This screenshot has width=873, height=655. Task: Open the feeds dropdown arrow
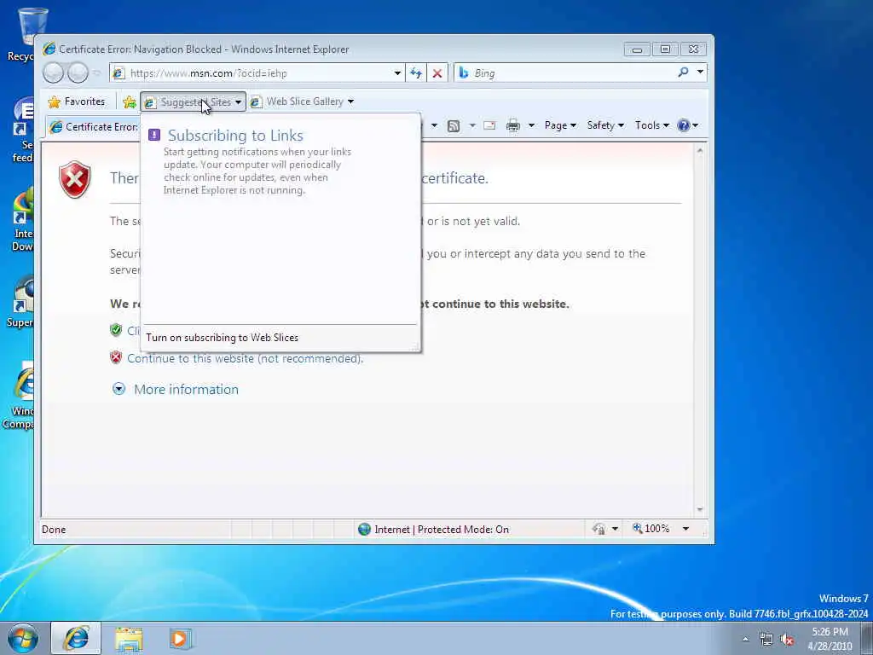tap(472, 126)
